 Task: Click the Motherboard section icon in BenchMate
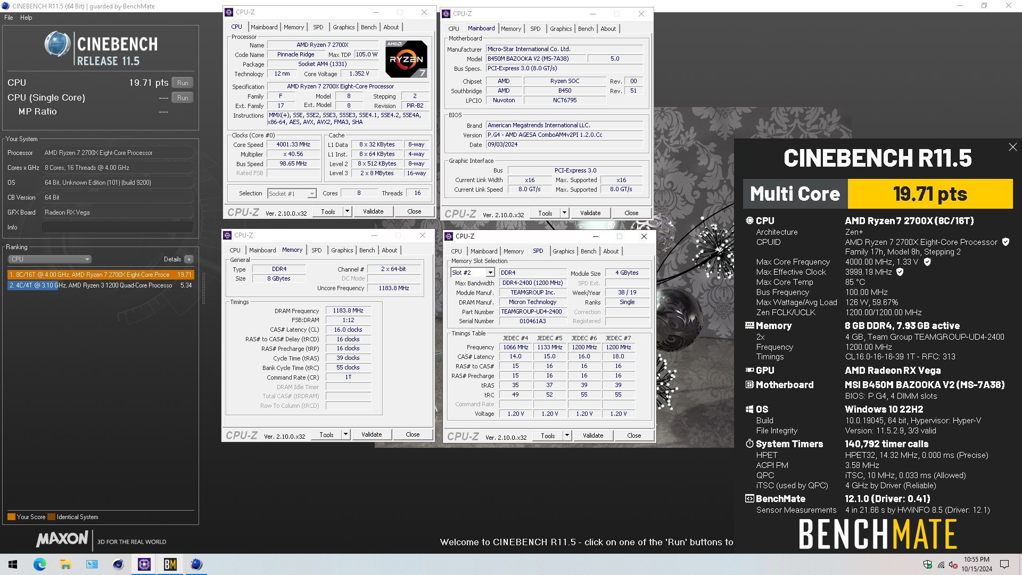pyautogui.click(x=749, y=384)
